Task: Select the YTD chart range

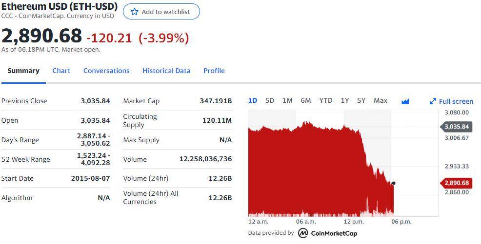Action: tap(326, 100)
